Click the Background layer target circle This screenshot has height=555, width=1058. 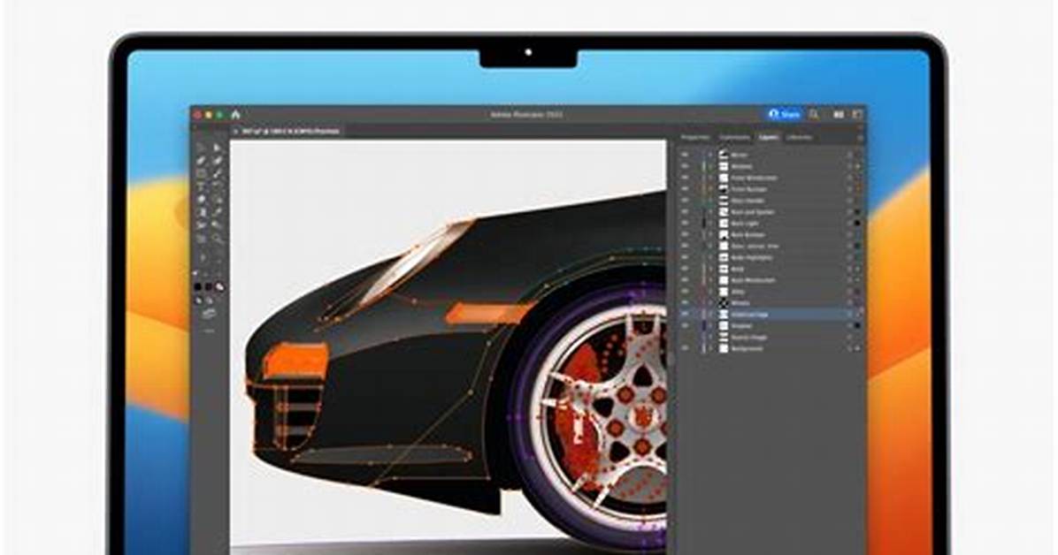pyautogui.click(x=850, y=349)
